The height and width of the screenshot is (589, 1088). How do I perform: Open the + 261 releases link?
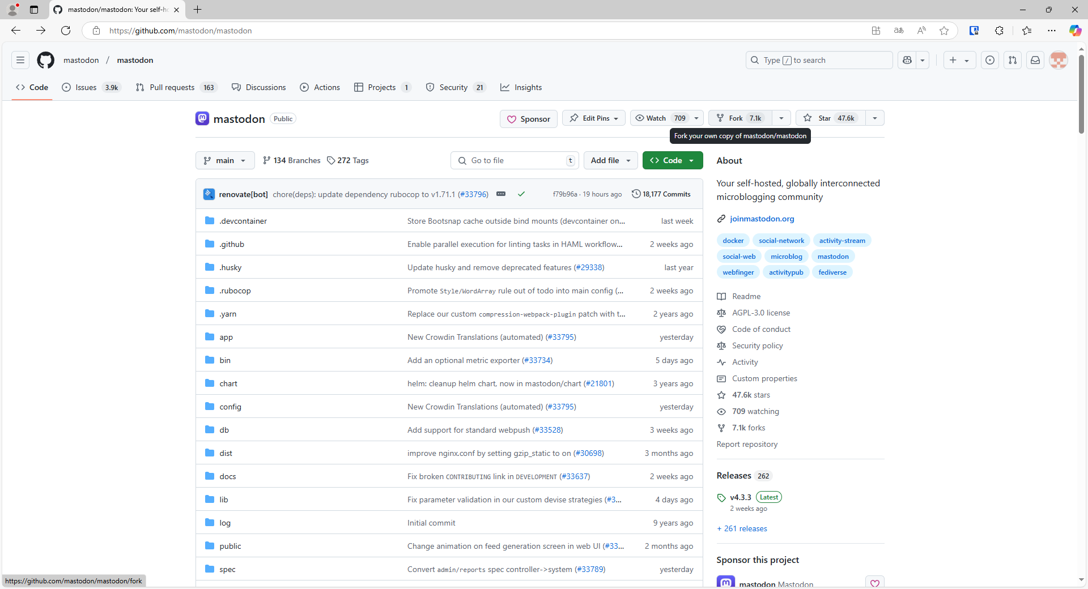click(742, 528)
